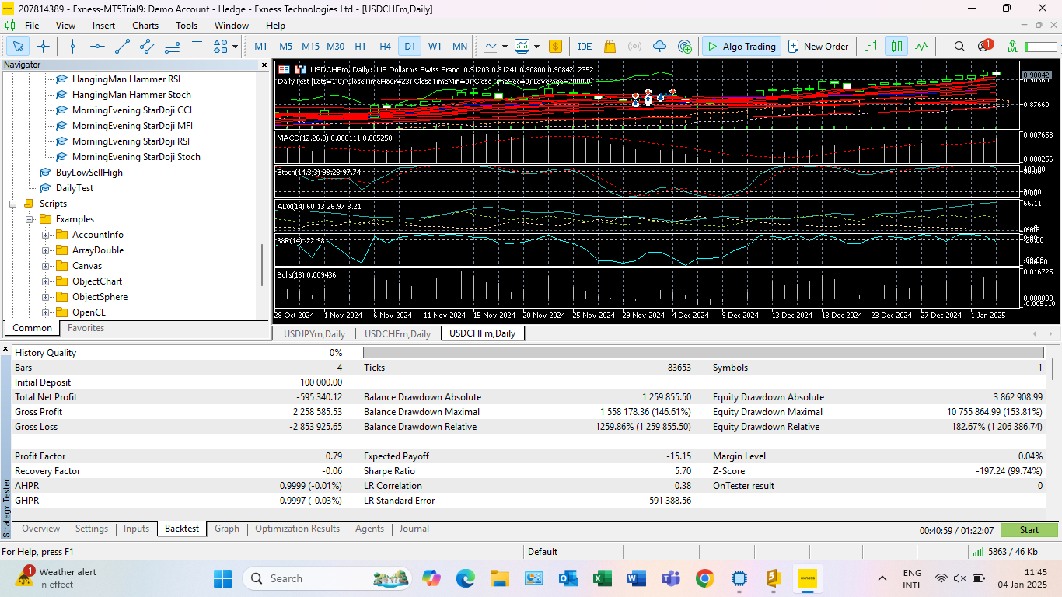
Task: Switch chart to H4 timeframe
Action: click(x=385, y=47)
